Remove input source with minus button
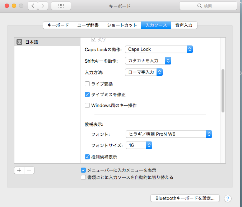 29,170
